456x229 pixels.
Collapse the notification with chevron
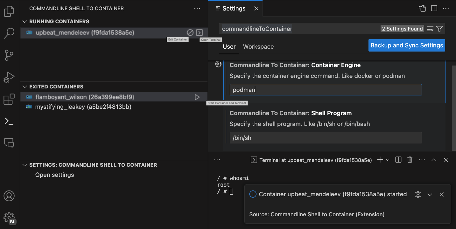pos(430,194)
